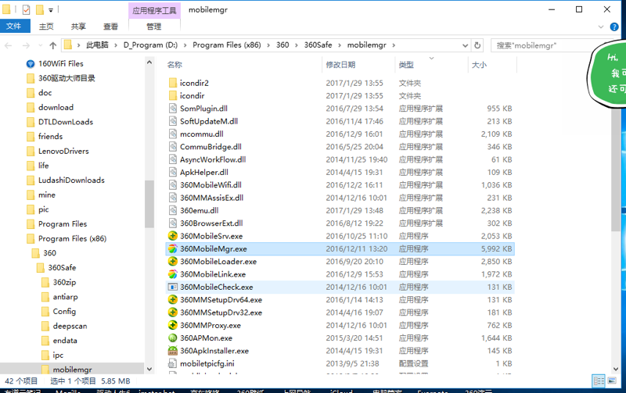Image resolution: width=626 pixels, height=393 pixels.
Task: Open the 文件 File menu
Action: point(15,26)
